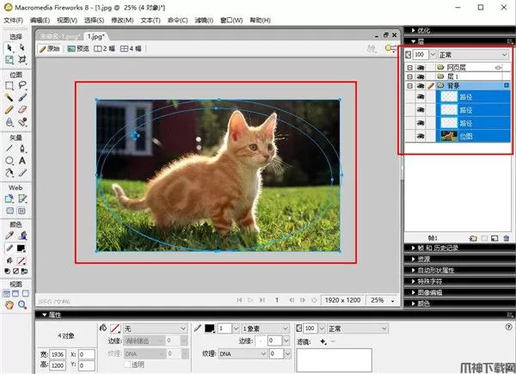This screenshot has height=374, width=516.
Task: Open the 滤镜(I) menu
Action: 204,19
